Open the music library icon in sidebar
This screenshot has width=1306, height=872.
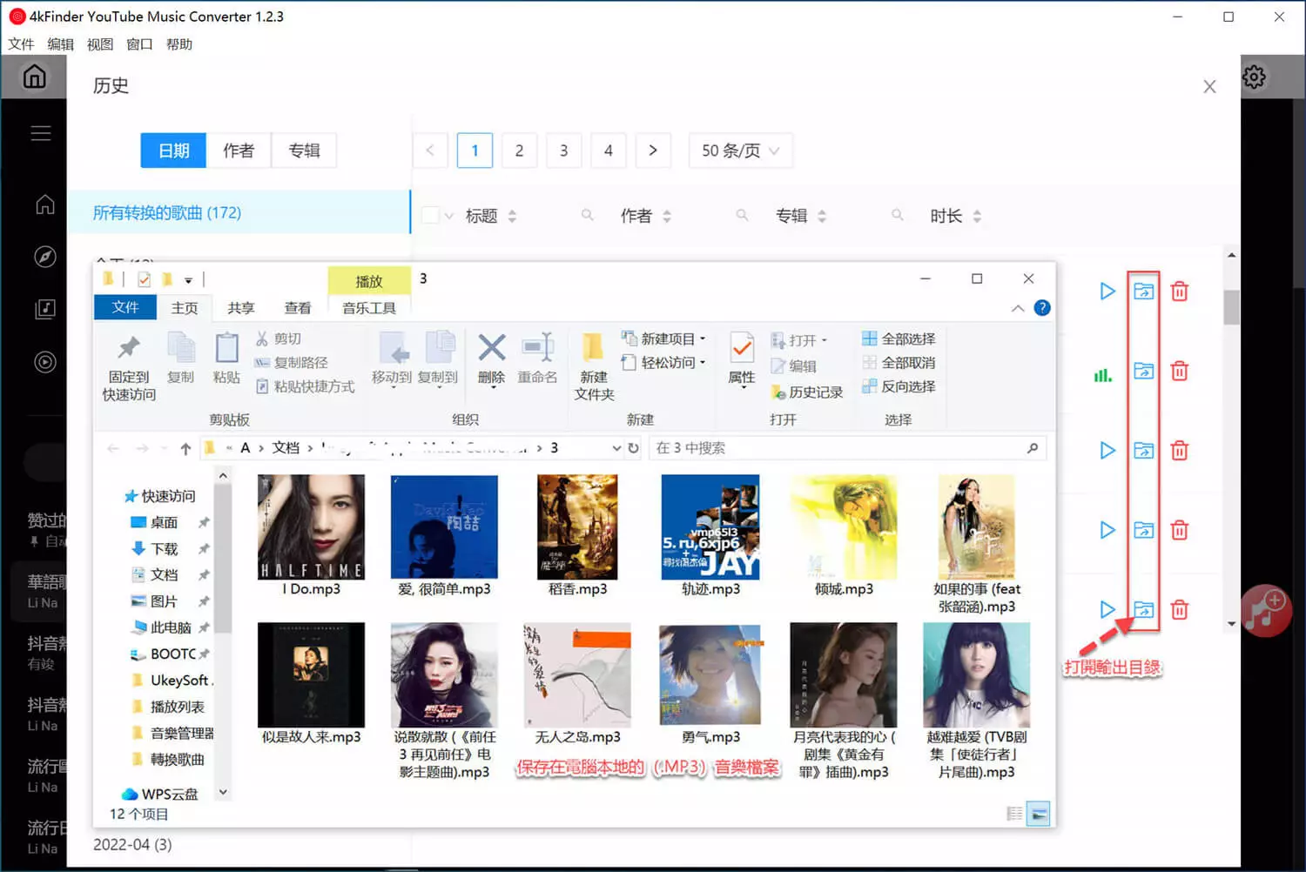point(45,309)
